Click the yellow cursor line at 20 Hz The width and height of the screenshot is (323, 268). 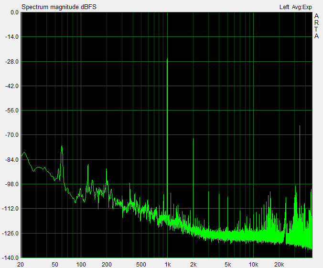click(x=22, y=135)
